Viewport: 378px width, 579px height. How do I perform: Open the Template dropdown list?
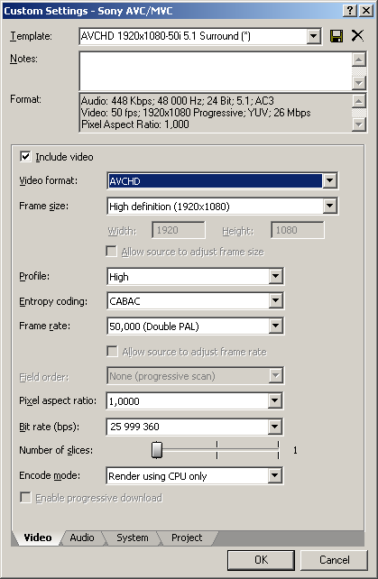click(x=313, y=36)
